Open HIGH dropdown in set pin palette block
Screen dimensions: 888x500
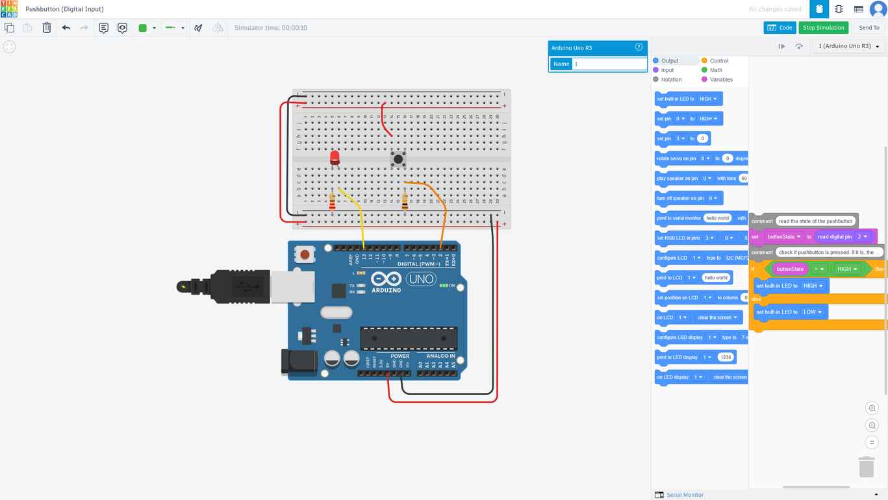click(708, 119)
